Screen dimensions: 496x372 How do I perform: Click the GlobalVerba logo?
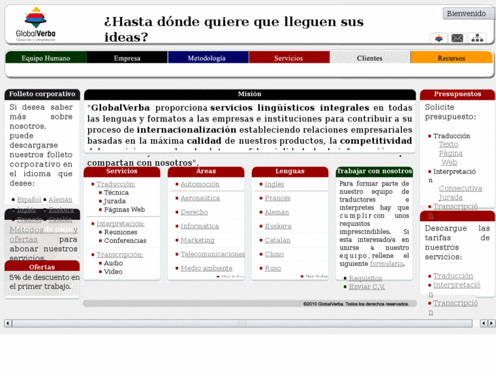pos(35,25)
